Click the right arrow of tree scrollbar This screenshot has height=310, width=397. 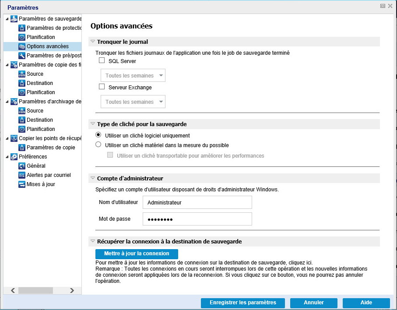click(x=72, y=290)
